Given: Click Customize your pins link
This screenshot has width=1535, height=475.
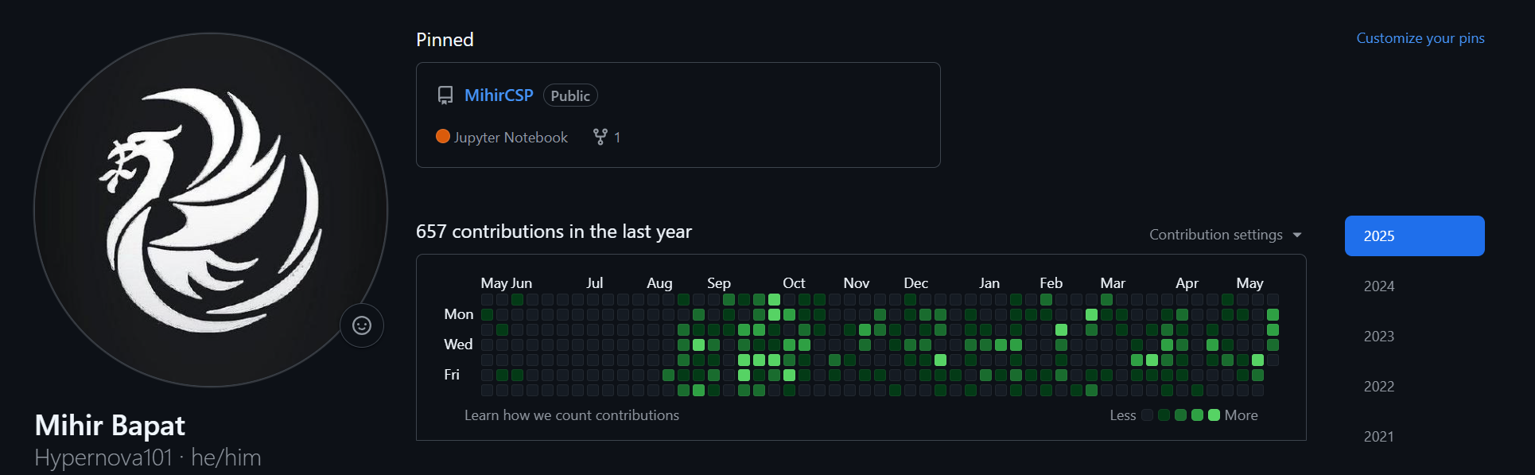Looking at the screenshot, I should click(1420, 38).
